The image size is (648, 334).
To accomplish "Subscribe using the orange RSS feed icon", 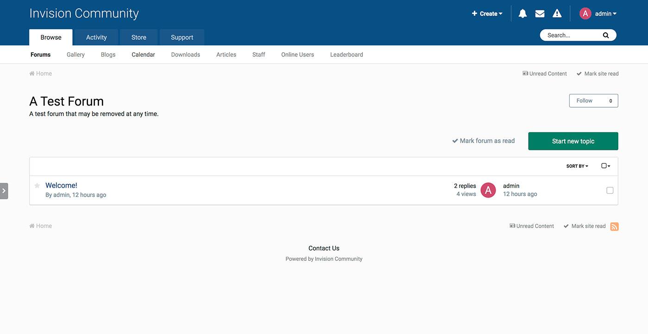I will tap(614, 226).
